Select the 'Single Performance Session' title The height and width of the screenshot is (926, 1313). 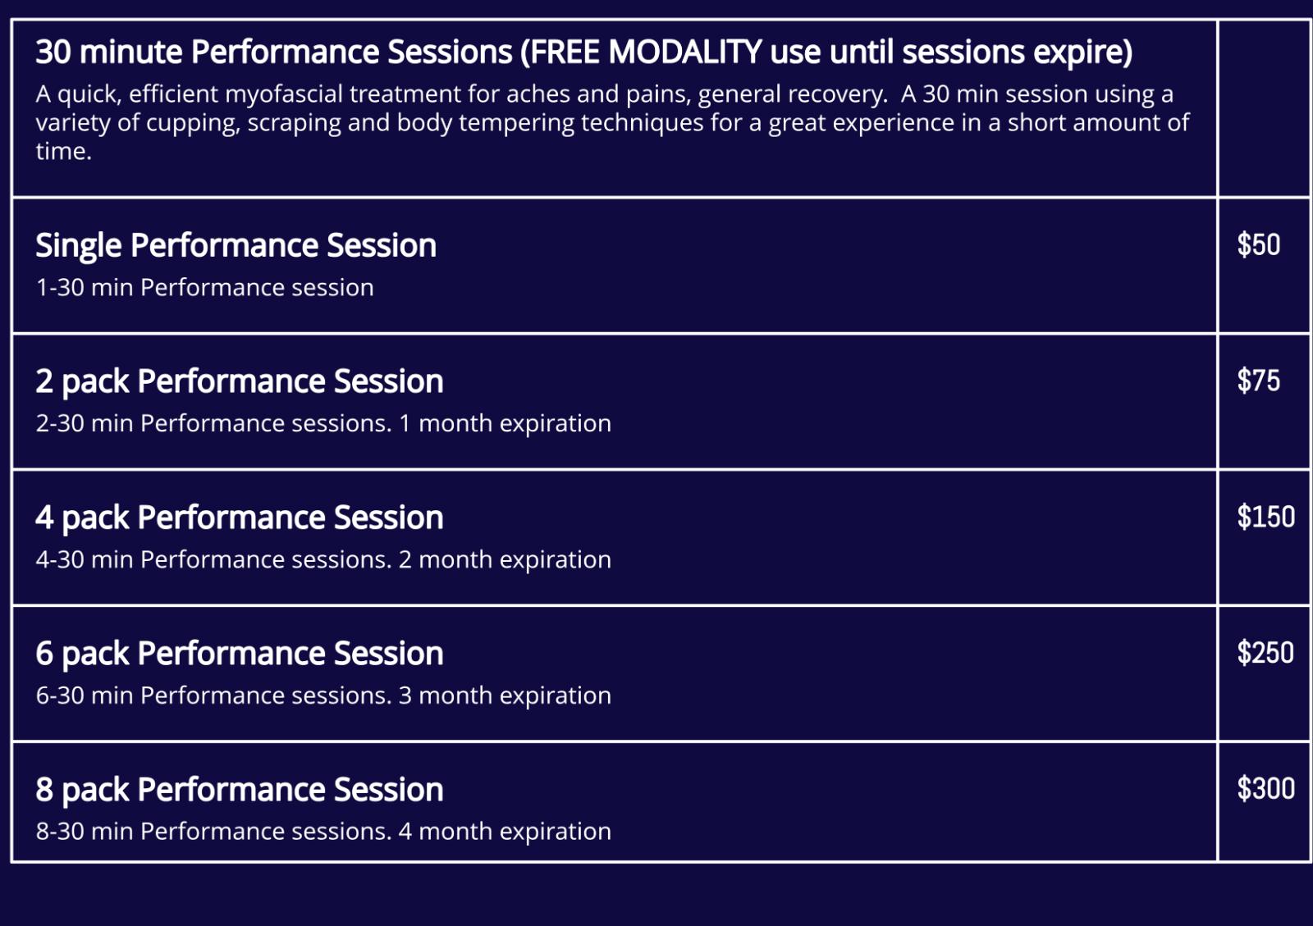click(236, 245)
